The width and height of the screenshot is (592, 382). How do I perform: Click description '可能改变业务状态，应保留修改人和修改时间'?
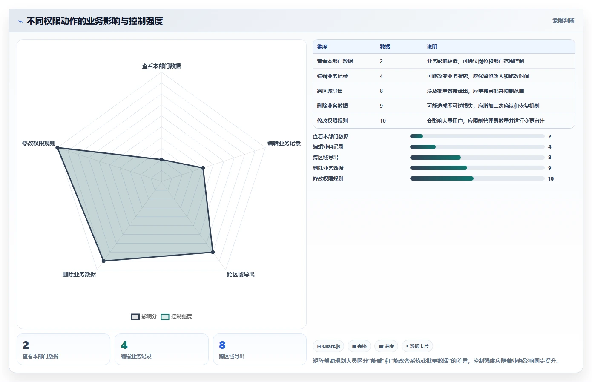tap(478, 76)
